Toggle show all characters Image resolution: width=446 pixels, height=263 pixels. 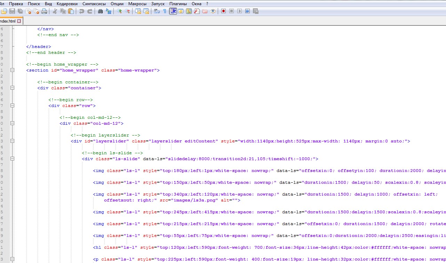point(165,11)
